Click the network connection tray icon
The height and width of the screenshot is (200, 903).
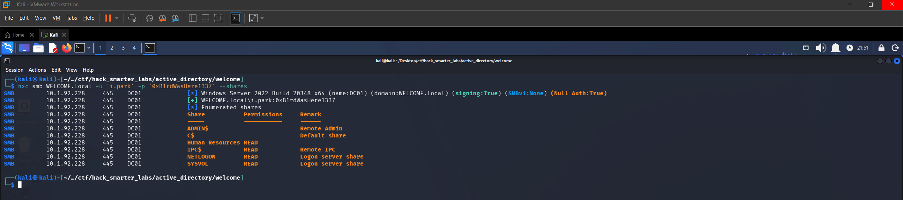tap(806, 48)
